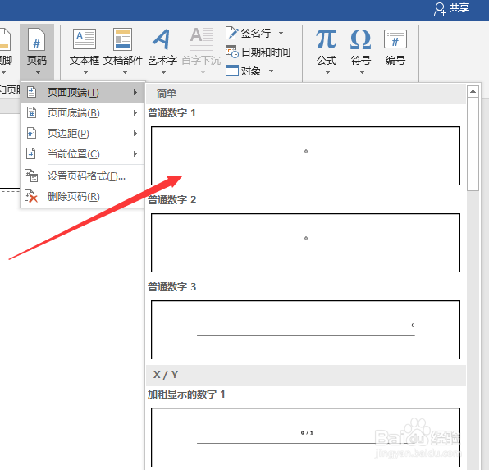
Task: Click the 编号 number icon
Action: click(395, 39)
